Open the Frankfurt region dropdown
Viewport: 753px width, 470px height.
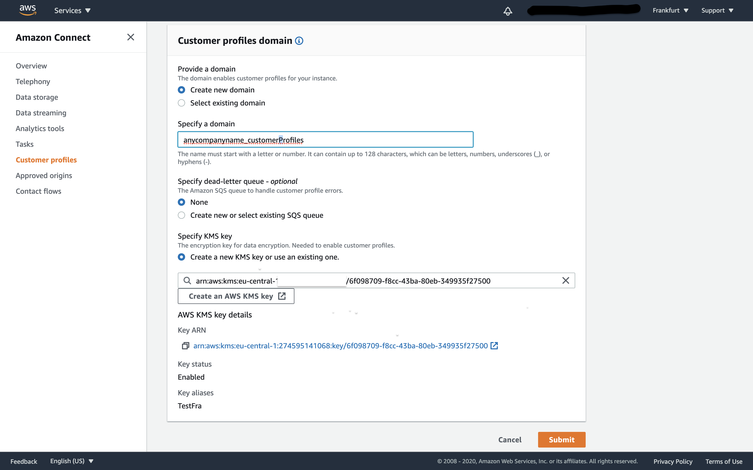pyautogui.click(x=670, y=10)
